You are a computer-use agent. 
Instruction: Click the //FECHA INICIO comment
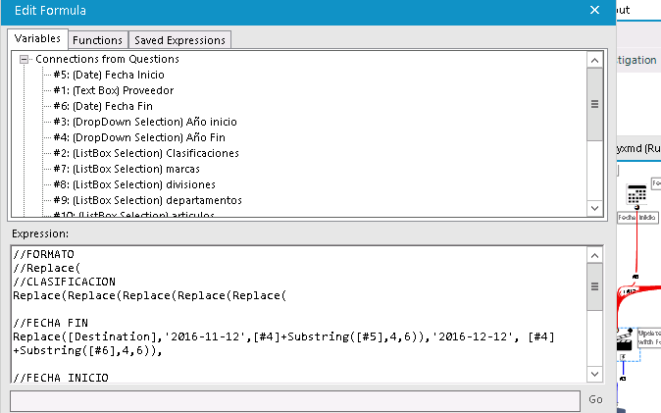pos(61,377)
